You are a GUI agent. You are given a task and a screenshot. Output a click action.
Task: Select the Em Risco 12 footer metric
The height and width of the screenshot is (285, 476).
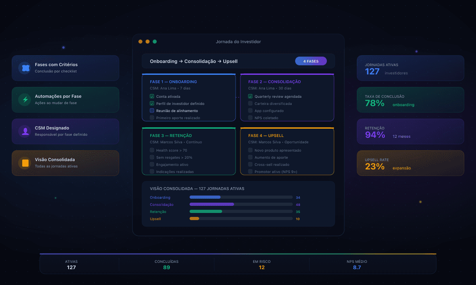(x=262, y=264)
